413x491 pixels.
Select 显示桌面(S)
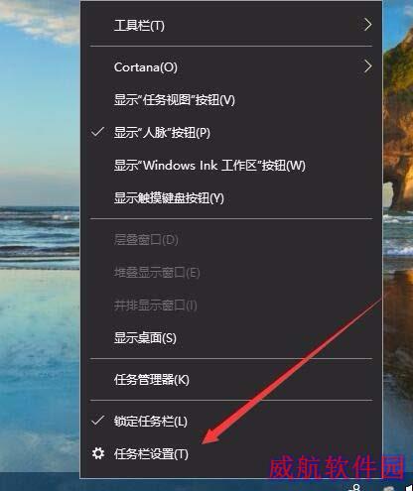pos(145,338)
